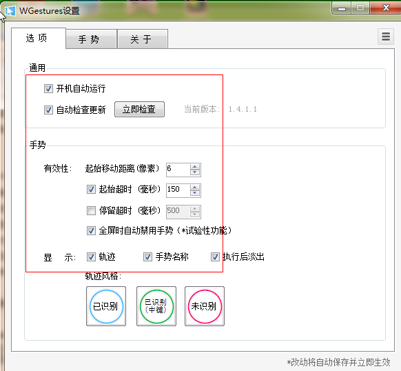Image resolution: width=401 pixels, height=371 pixels.
Task: Enable 停留超时 checkbox
Action: pyautogui.click(x=91, y=211)
